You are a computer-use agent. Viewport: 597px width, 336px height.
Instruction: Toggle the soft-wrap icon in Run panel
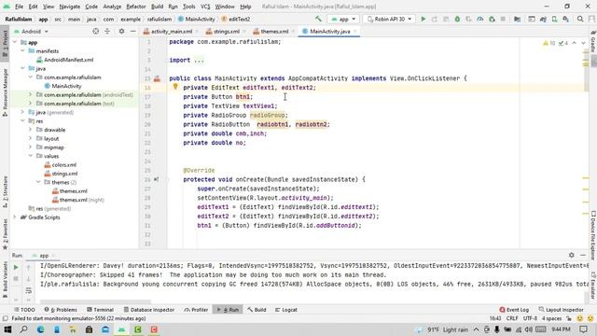pos(29,290)
